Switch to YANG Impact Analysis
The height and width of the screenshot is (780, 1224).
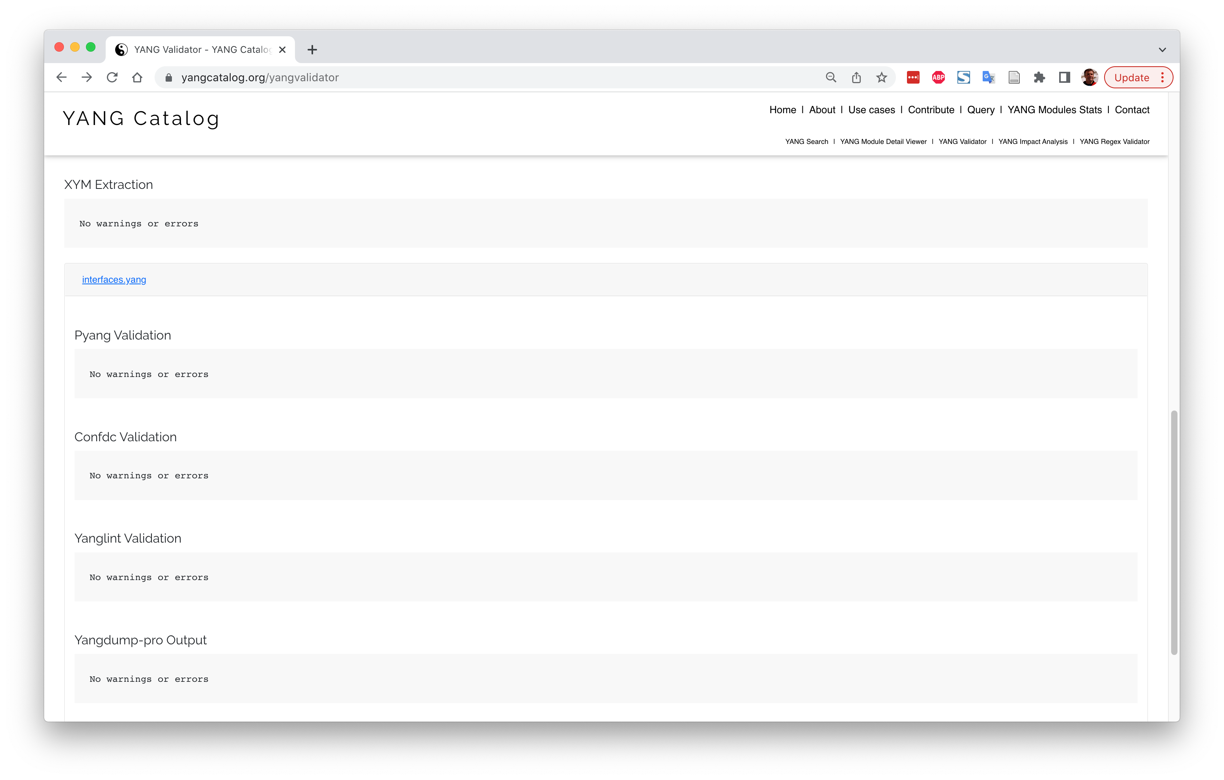(1032, 142)
